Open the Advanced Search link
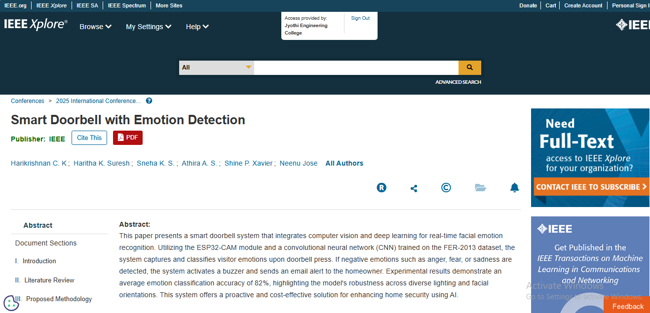 point(458,82)
